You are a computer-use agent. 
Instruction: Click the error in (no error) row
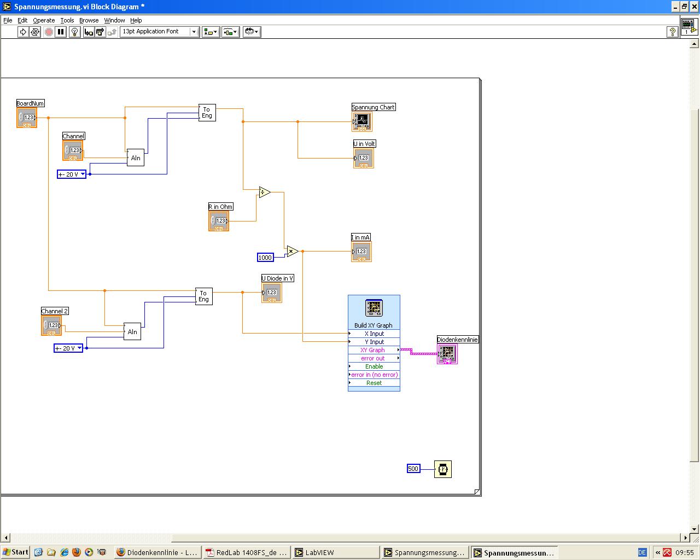374,375
